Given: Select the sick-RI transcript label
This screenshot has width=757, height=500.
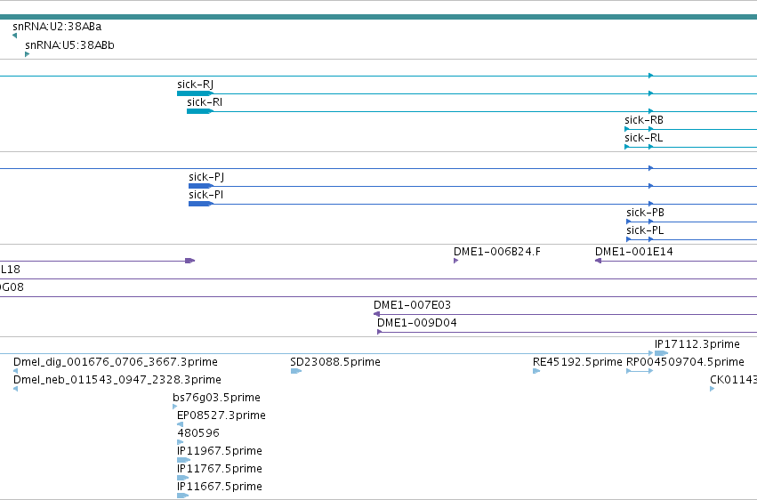Looking at the screenshot, I should (x=205, y=102).
